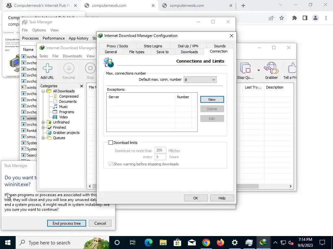This screenshot has width=333, height=249.
Task: Open the Default max. conn. number dropdown
Action: tap(200, 80)
